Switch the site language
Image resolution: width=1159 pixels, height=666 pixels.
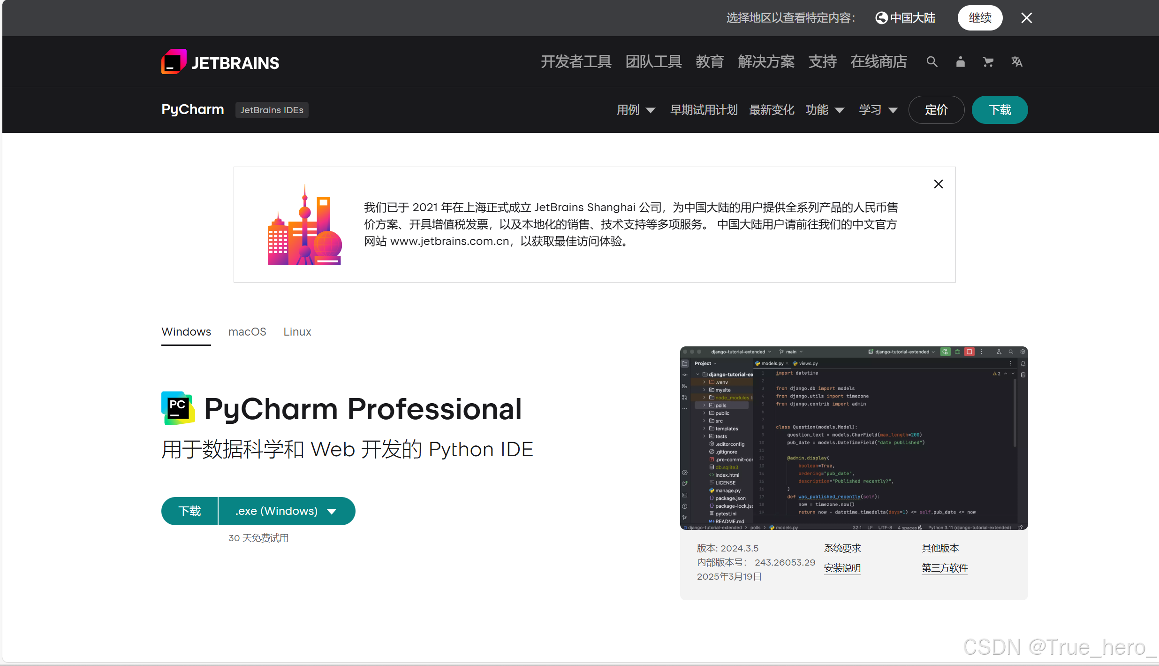(1016, 61)
